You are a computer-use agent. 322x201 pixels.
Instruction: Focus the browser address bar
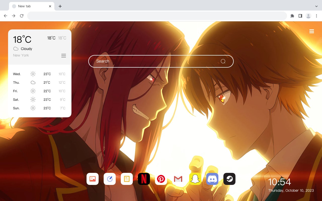[157, 16]
